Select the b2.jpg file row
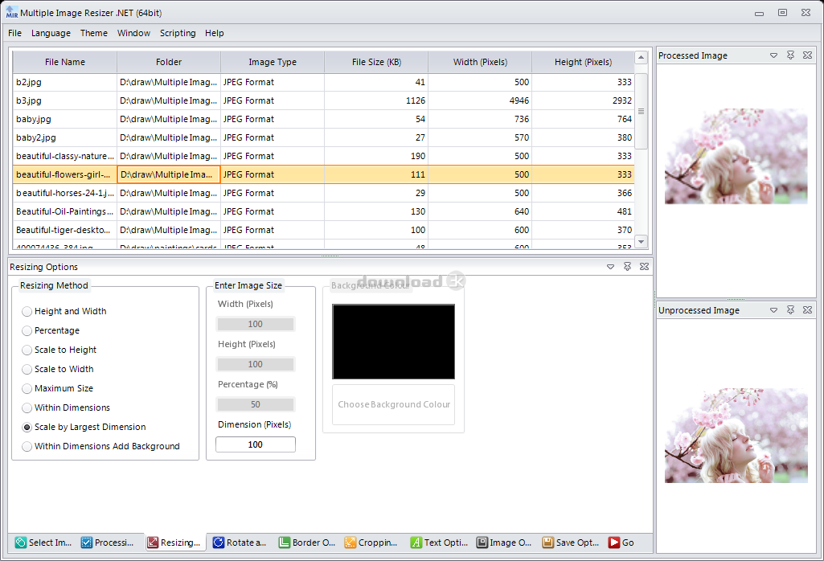The height and width of the screenshot is (561, 824). [x=323, y=82]
